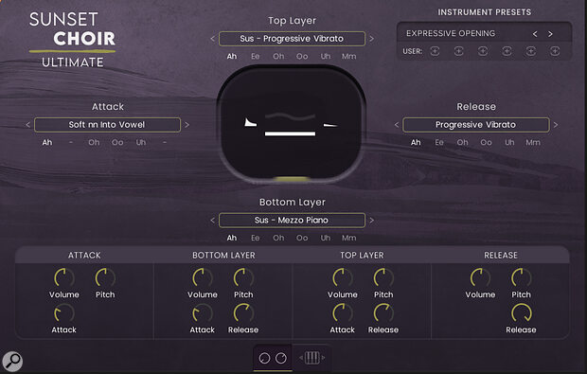Select Oo vowel for Bottom Layer

click(302, 238)
